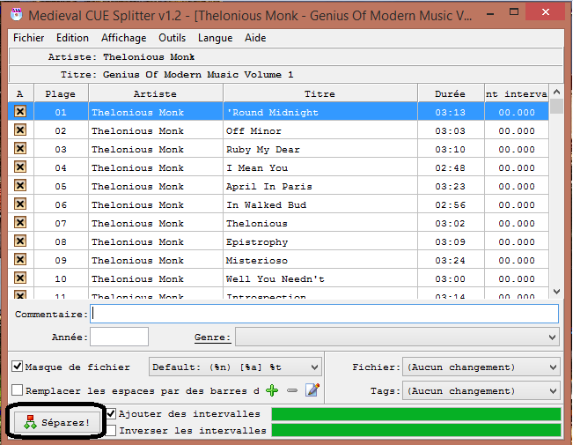Open the Edition menu
Screen dimensions: 573x445
coord(72,38)
